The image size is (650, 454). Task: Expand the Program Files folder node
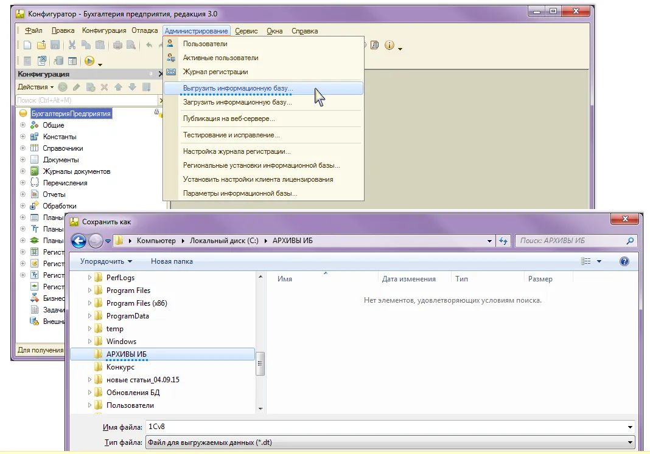(89, 291)
